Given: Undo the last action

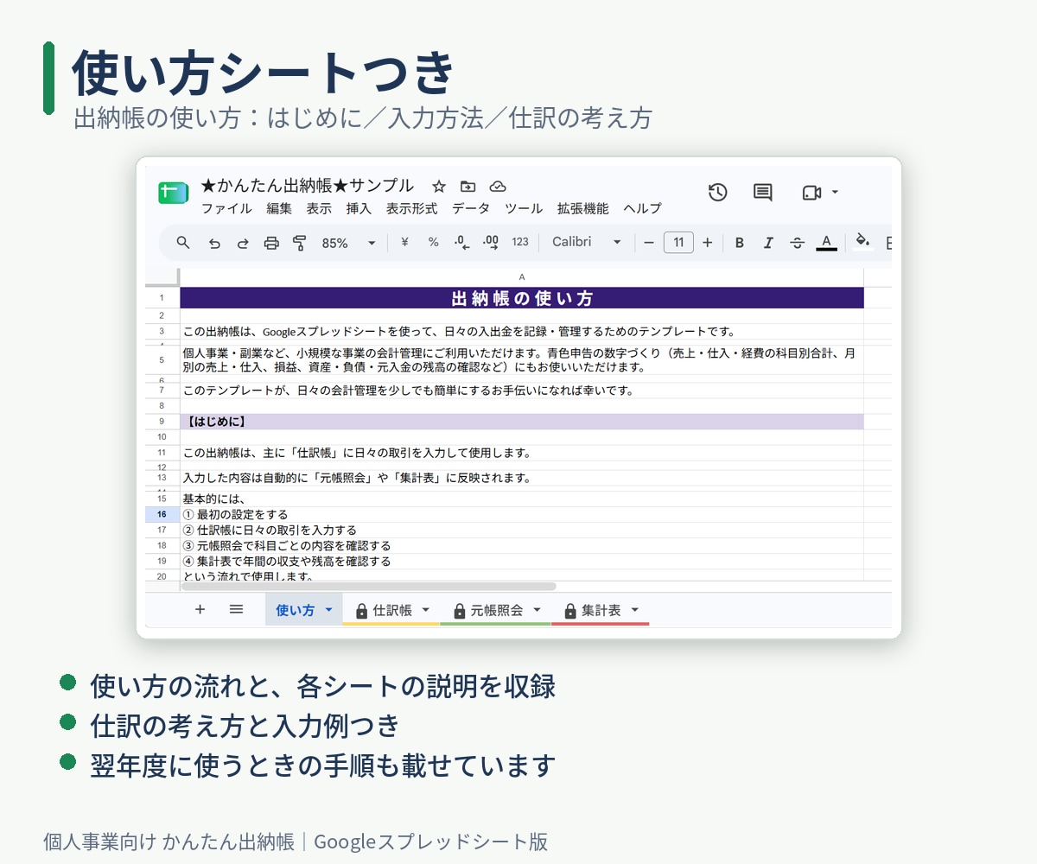Looking at the screenshot, I should (214, 244).
